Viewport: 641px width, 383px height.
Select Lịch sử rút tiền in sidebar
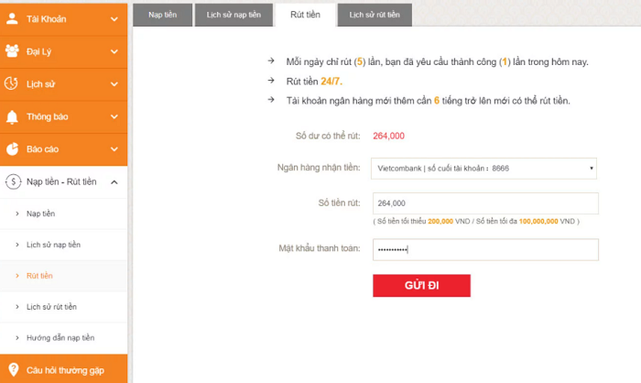tap(52, 306)
